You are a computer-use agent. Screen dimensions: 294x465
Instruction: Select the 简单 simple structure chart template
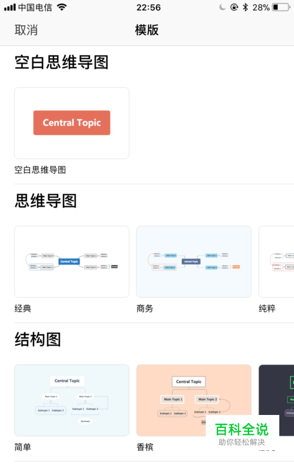pyautogui.click(x=72, y=400)
